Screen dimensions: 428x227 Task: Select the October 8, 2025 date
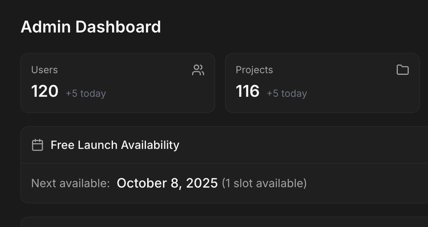[167, 183]
